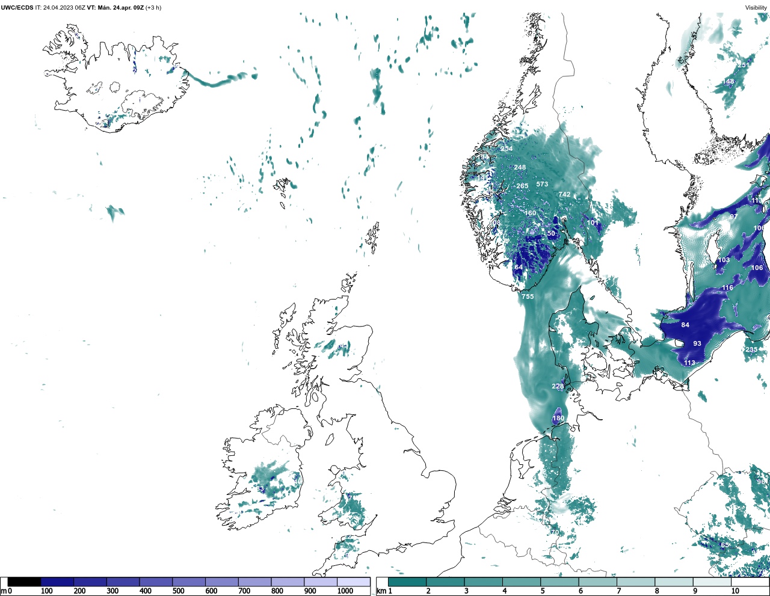Select the 500–600 m legend swatch
The image size is (770, 596).
(x=189, y=582)
